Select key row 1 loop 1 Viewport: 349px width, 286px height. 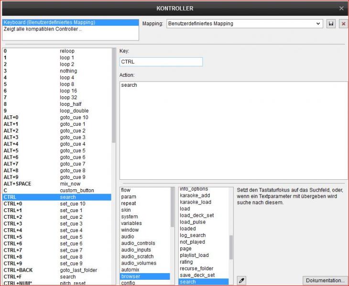[x=57, y=58]
